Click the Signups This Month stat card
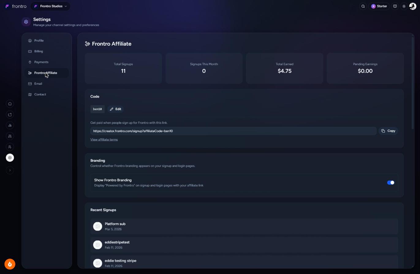This screenshot has height=274, width=420. 204,68
